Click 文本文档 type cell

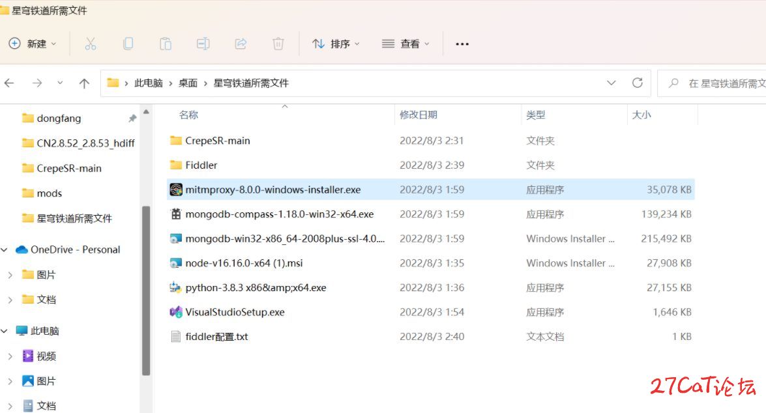[545, 336]
